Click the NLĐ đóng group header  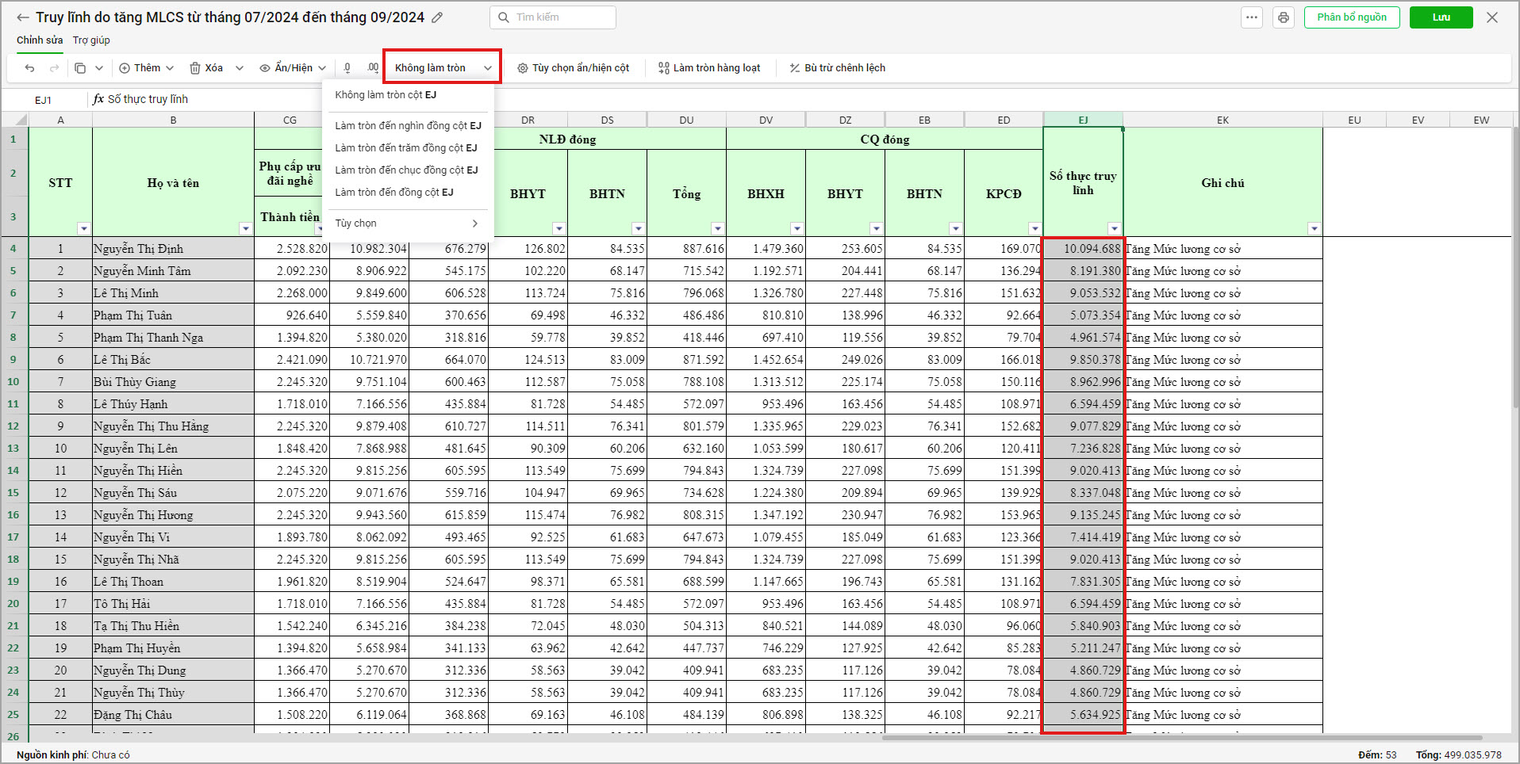pos(567,139)
